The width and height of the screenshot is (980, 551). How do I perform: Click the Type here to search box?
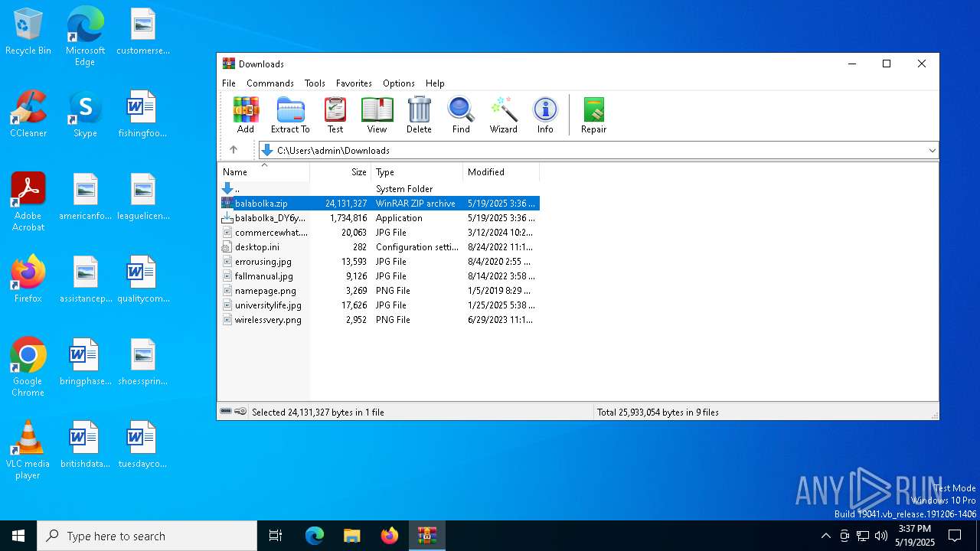(147, 536)
